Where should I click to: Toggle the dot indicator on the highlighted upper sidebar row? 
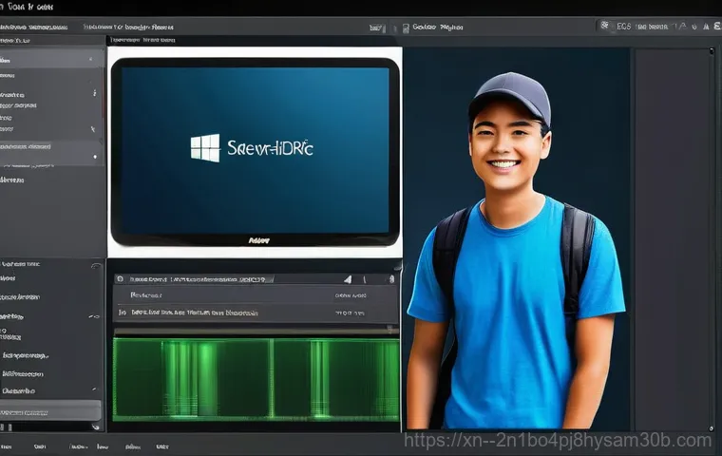coord(95,155)
